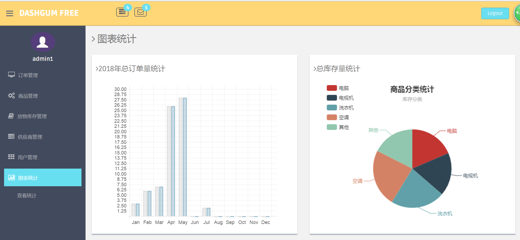Image resolution: width=520 pixels, height=240 pixels.
Task: Click the DASHGUM FREE logo link
Action: [49, 13]
